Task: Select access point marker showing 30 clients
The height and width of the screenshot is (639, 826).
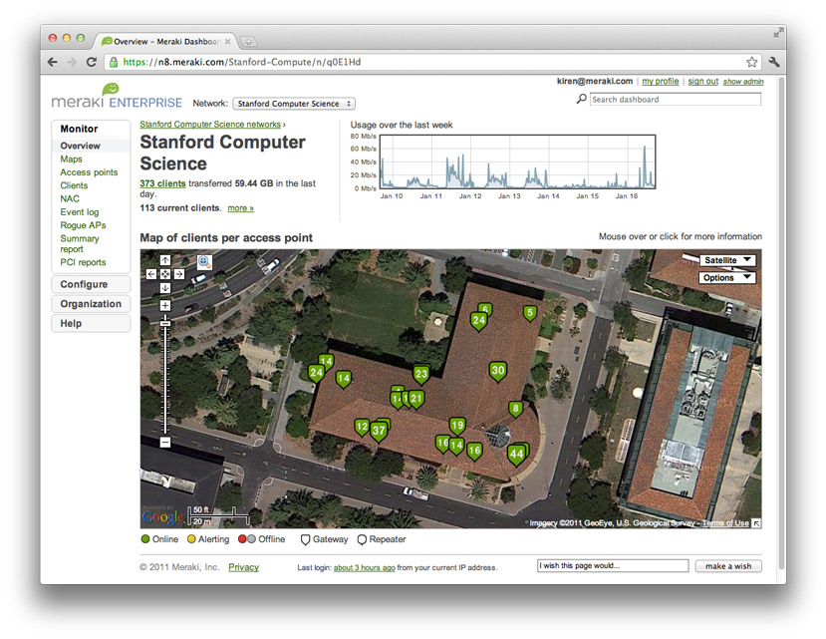Action: tap(498, 370)
